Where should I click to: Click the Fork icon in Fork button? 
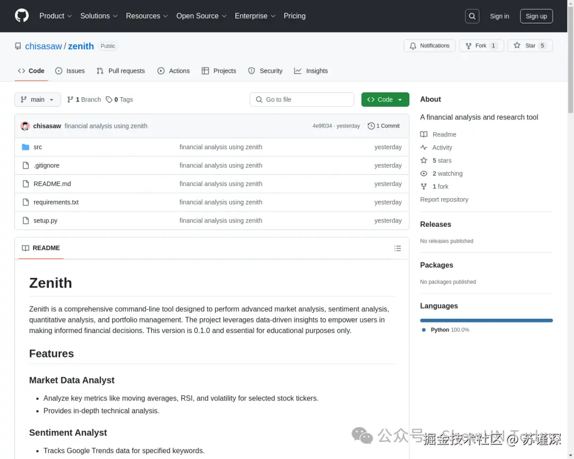[468, 46]
